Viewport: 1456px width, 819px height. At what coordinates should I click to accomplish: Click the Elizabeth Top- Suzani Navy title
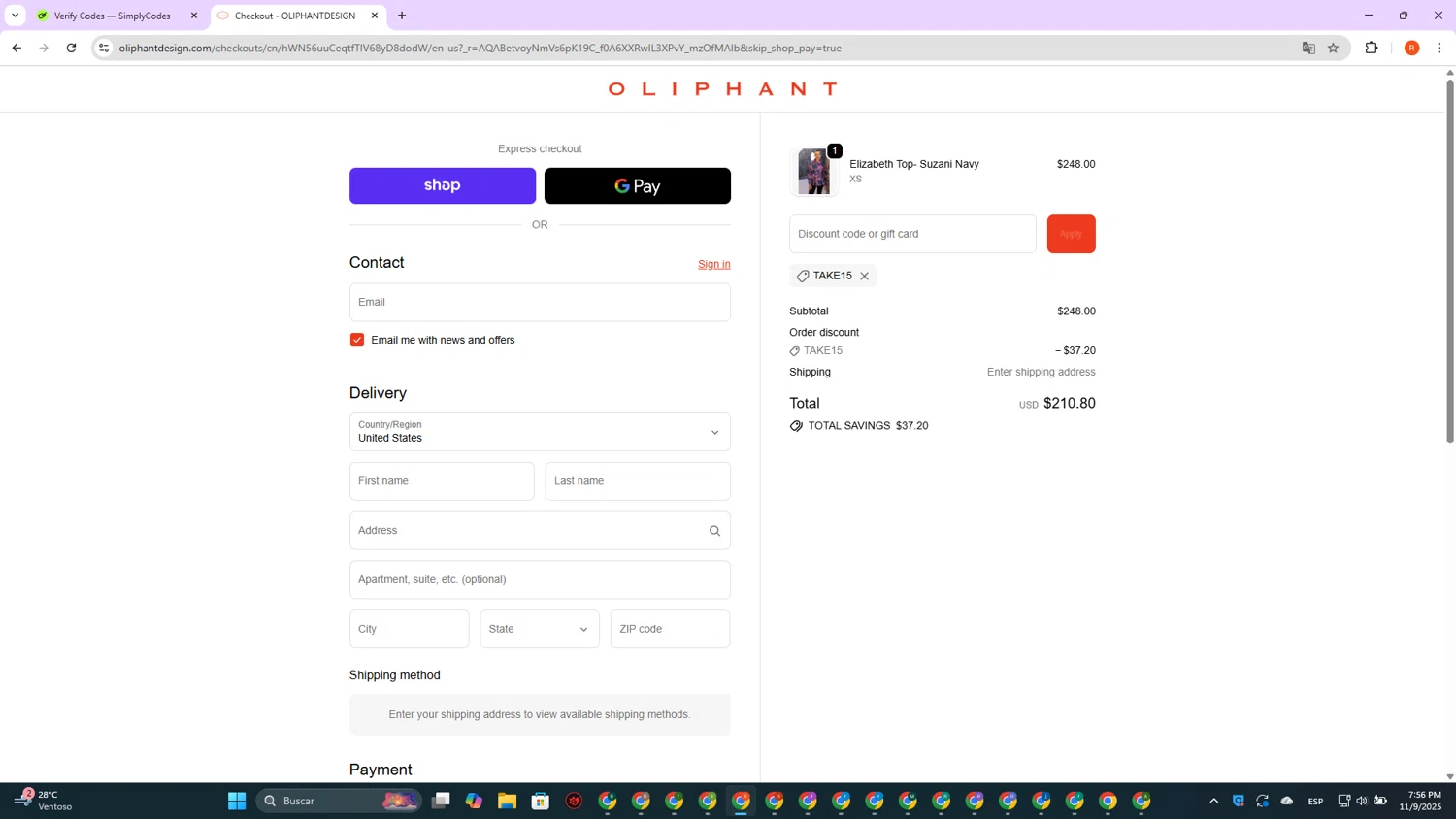914,164
